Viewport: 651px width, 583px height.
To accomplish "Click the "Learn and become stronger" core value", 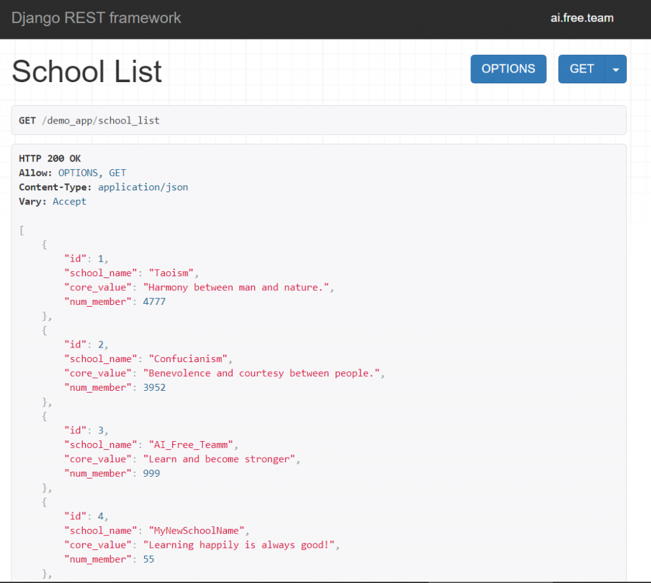I will (218, 459).
